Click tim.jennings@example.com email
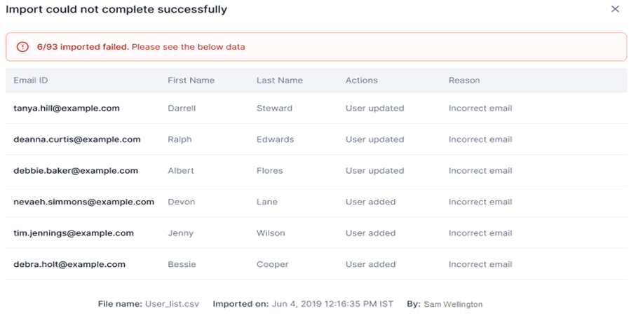Viewport: 636px width, 318px height. pyautogui.click(x=74, y=233)
